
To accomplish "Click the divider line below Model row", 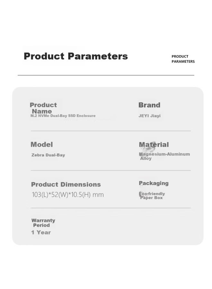I will pyautogui.click(x=111, y=171).
